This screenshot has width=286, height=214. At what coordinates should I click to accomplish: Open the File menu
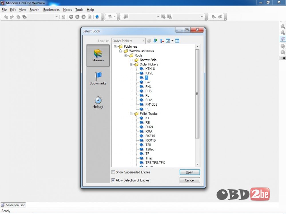pyautogui.click(x=4, y=10)
